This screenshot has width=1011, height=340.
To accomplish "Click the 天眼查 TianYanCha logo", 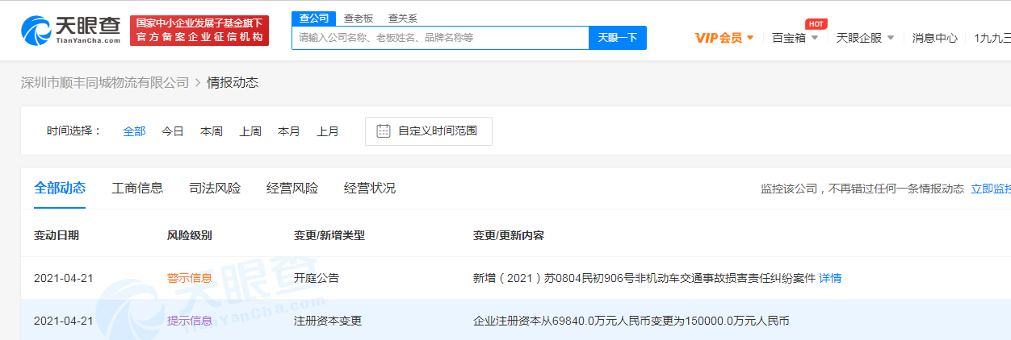I will (x=69, y=31).
